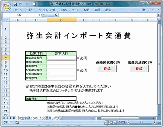Click the 借方勘定科目 name input cell
The image size is (163, 127).
[62, 58]
